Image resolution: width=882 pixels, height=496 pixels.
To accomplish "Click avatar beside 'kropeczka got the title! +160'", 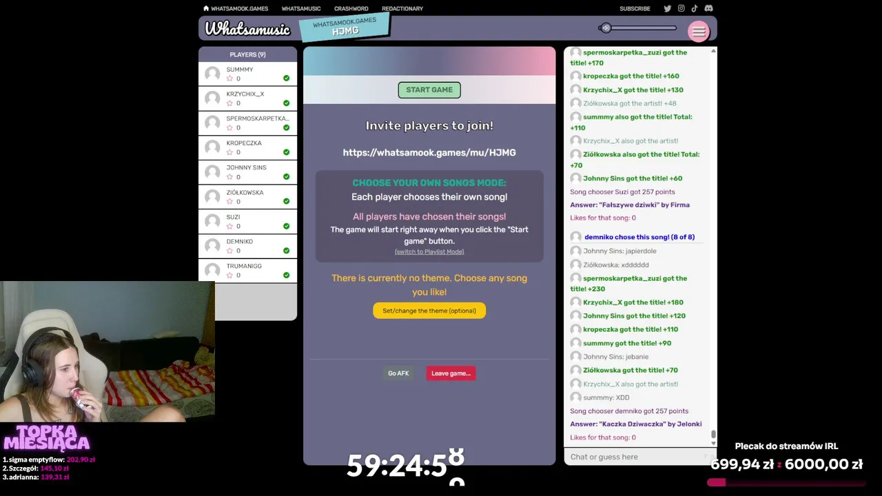I will click(x=575, y=76).
